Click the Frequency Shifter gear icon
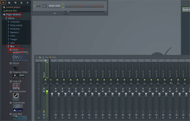190x121 pixels. point(11,72)
